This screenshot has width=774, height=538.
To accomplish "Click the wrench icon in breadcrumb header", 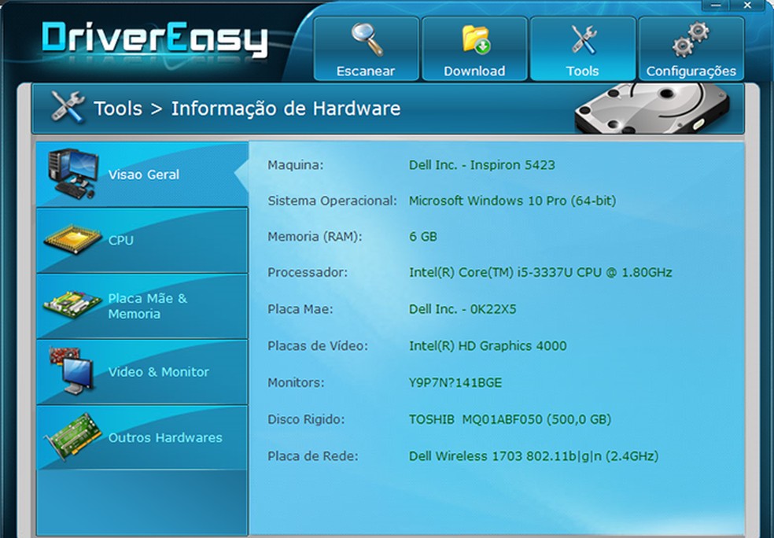I will click(x=68, y=107).
